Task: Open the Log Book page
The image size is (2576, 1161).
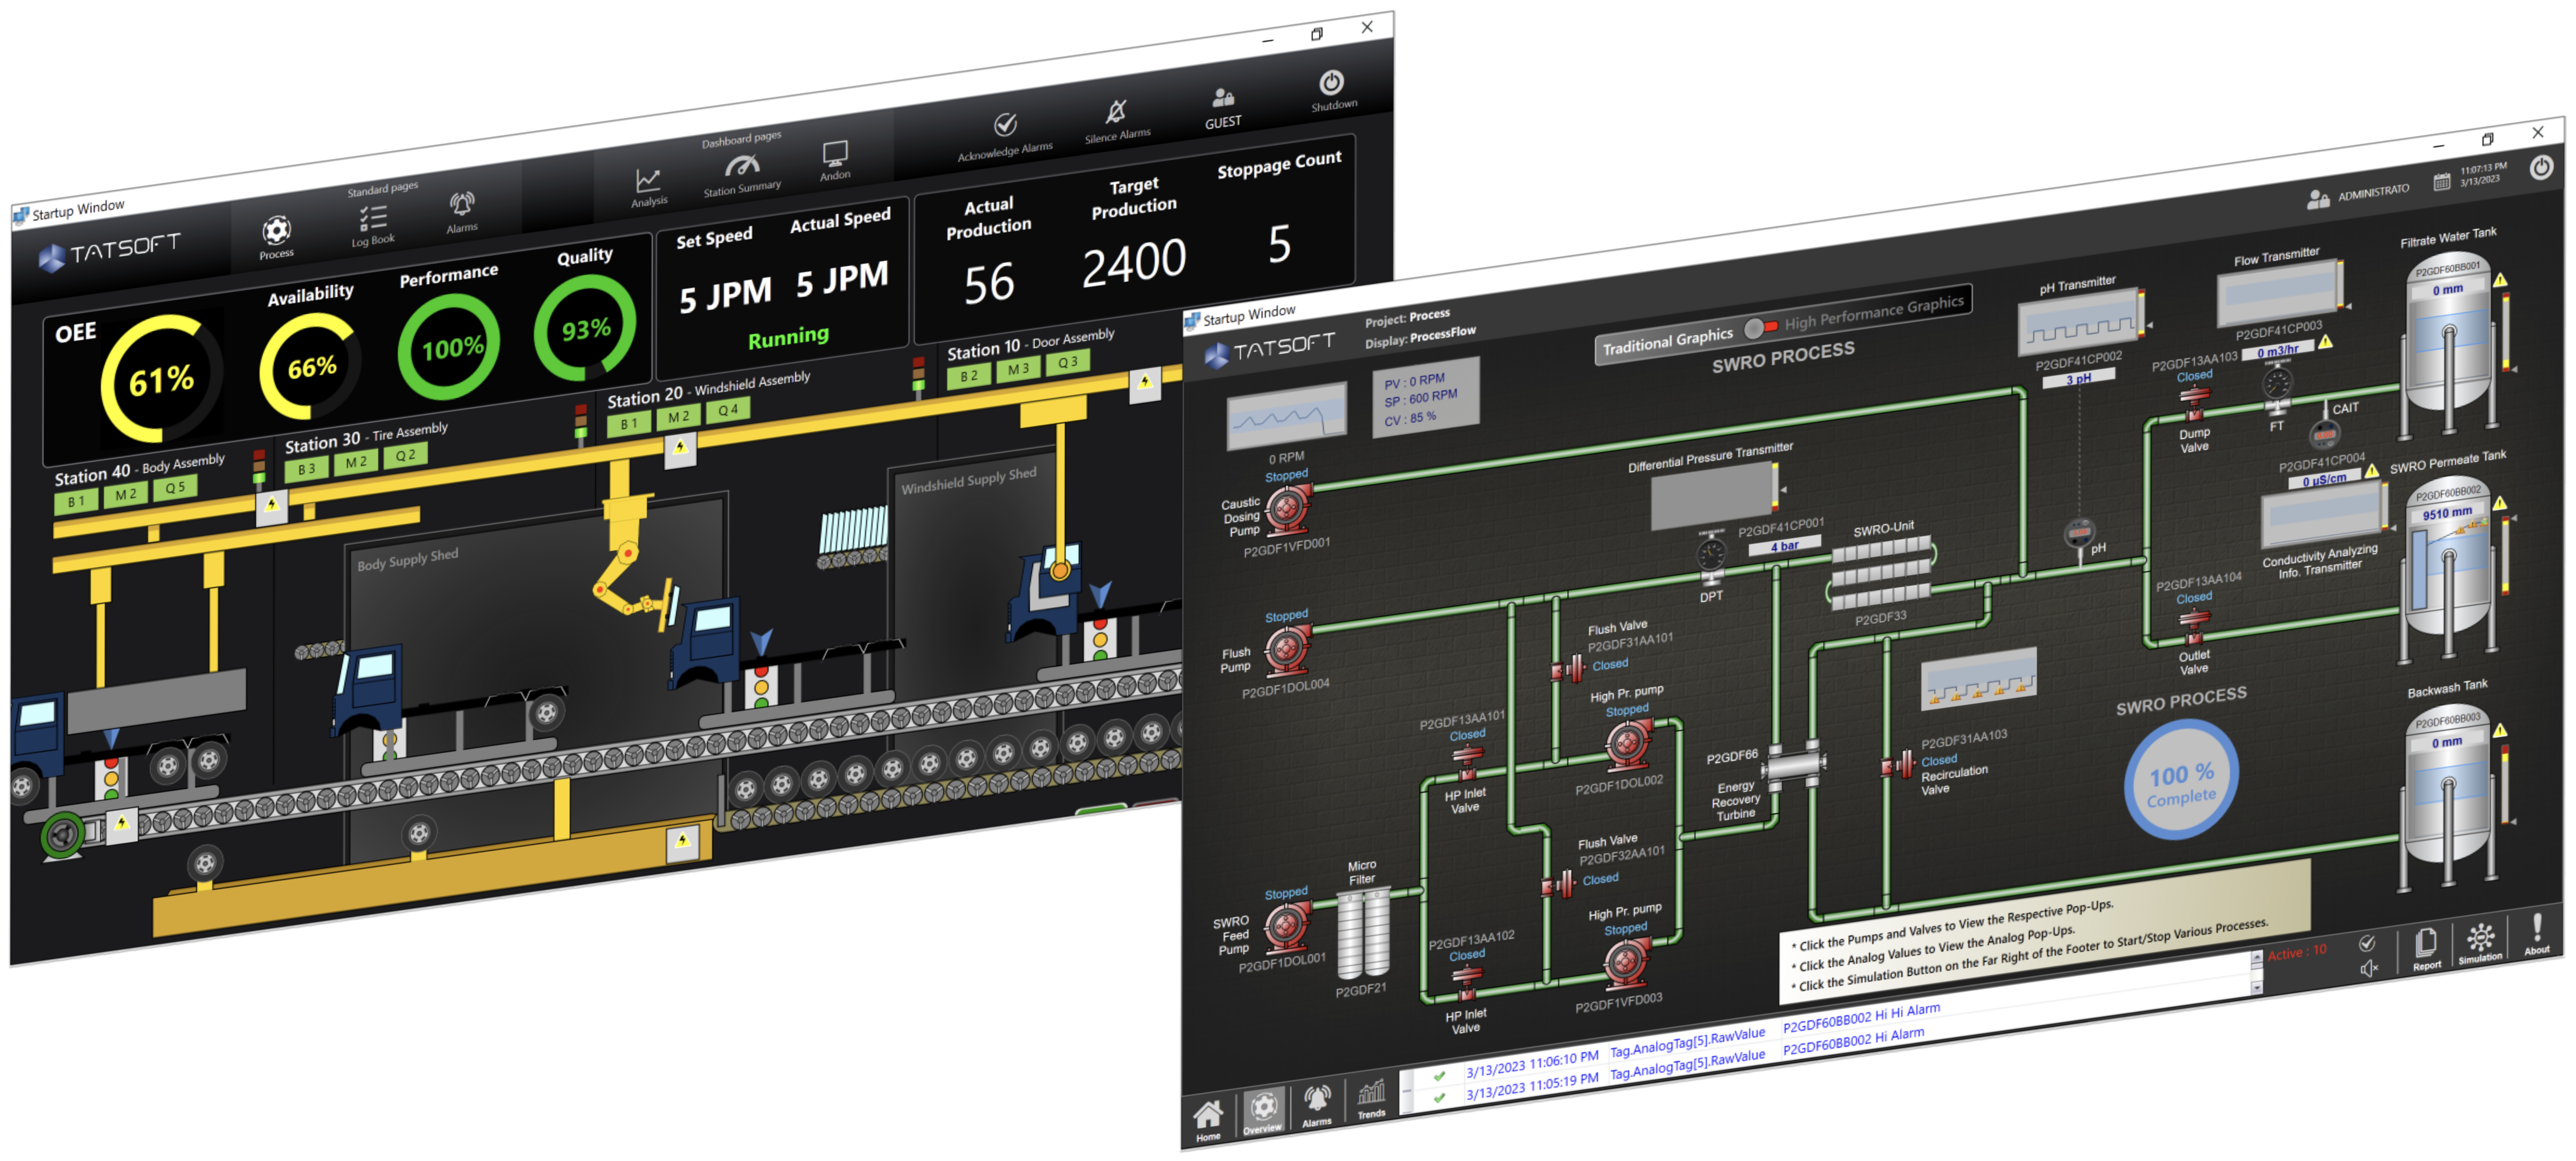Action: 373,218
